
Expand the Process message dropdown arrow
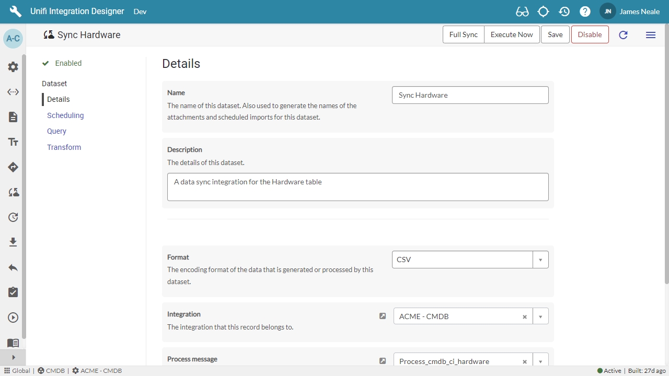[540, 361]
